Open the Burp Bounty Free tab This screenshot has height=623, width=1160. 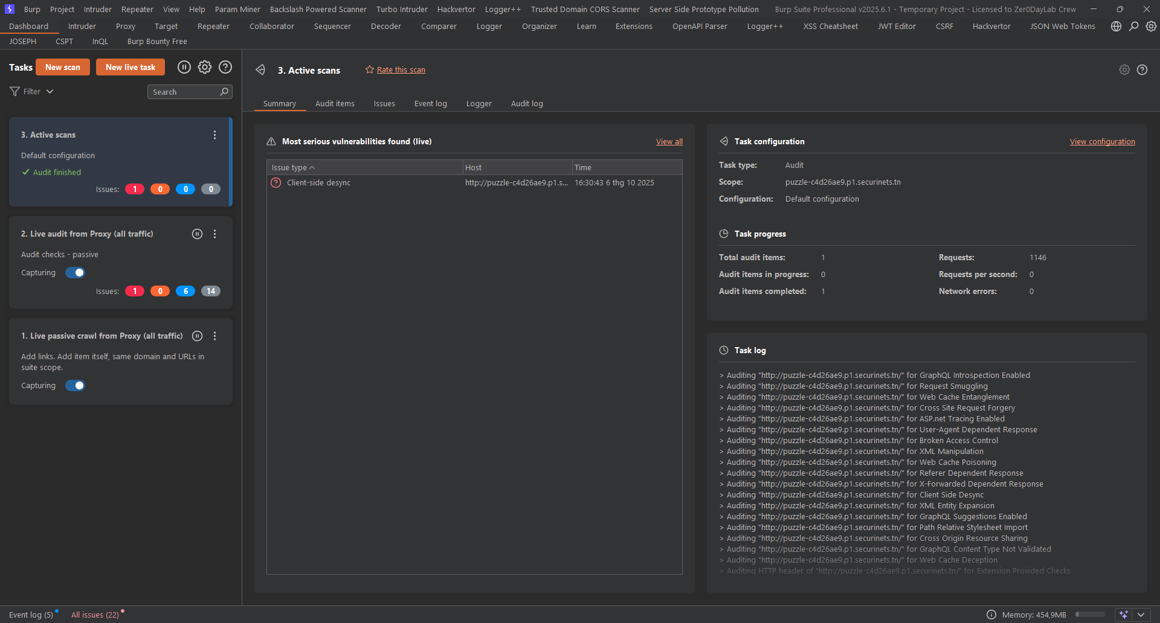click(x=157, y=42)
